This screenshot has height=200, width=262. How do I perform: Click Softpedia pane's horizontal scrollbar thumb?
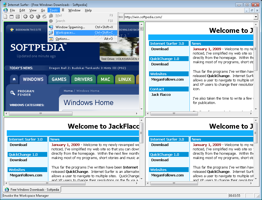pyautogui.click(x=41, y=113)
